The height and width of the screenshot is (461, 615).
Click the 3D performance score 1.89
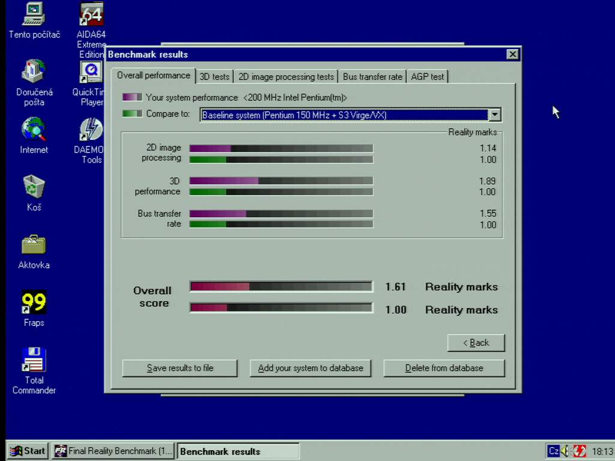coord(487,181)
